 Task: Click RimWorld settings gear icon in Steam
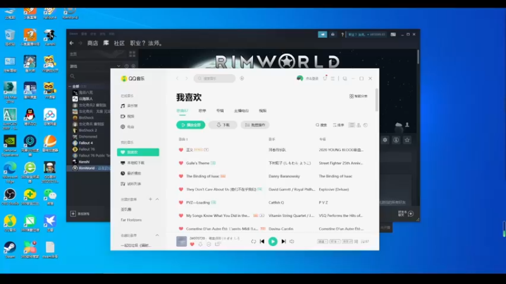coord(385,140)
